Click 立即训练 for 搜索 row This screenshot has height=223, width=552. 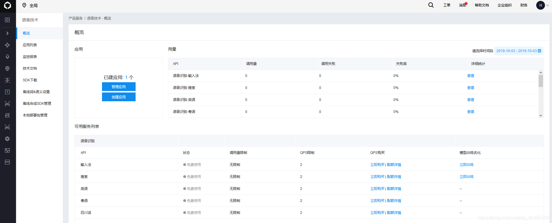[x=467, y=177]
